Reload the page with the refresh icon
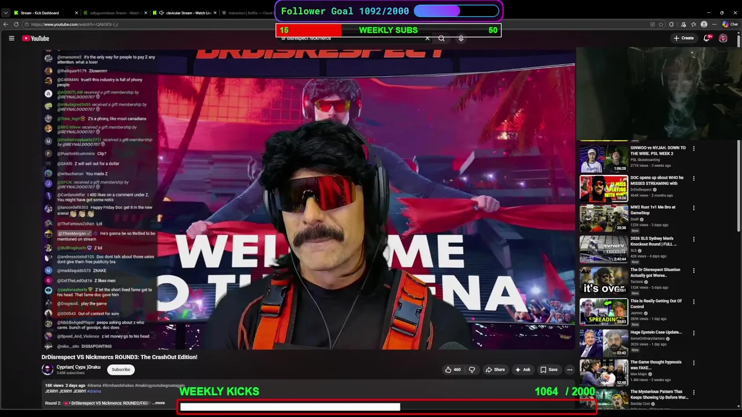This screenshot has width=742, height=417. [x=16, y=24]
